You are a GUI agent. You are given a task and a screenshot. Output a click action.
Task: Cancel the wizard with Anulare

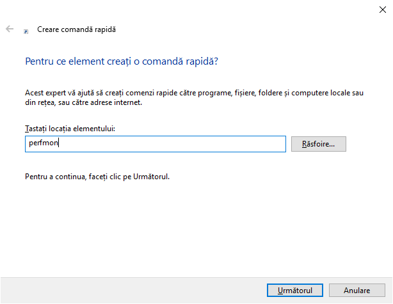pos(357,290)
